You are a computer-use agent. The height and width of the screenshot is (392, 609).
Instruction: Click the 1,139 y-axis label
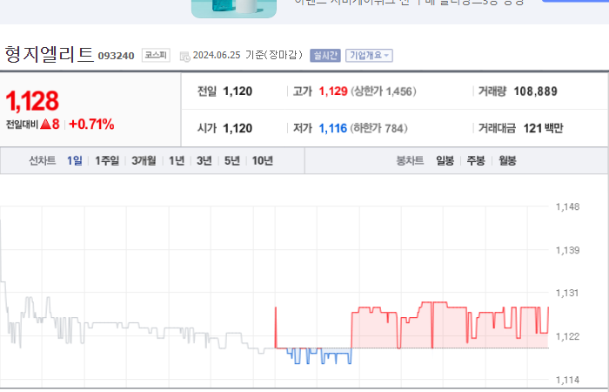click(x=567, y=251)
